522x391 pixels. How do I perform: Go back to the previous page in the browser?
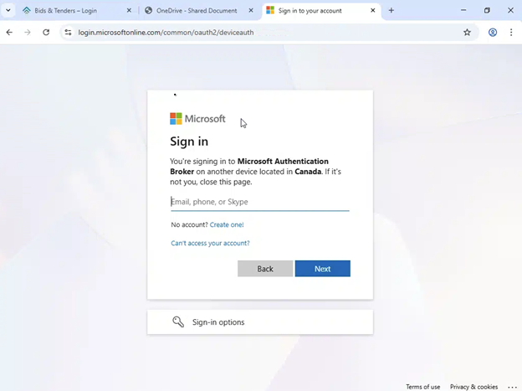pyautogui.click(x=9, y=33)
